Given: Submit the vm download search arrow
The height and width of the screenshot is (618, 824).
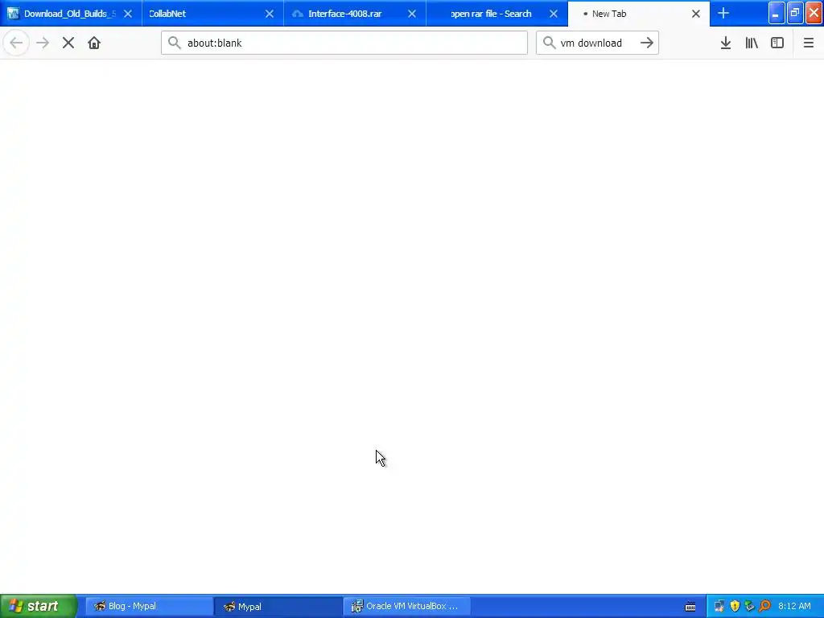Looking at the screenshot, I should tap(647, 43).
